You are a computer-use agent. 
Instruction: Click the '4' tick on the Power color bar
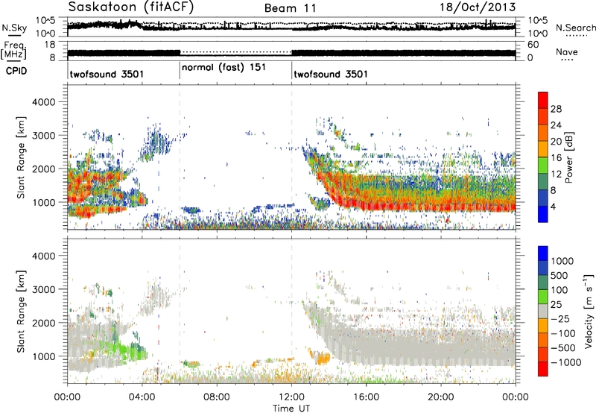[x=553, y=207]
